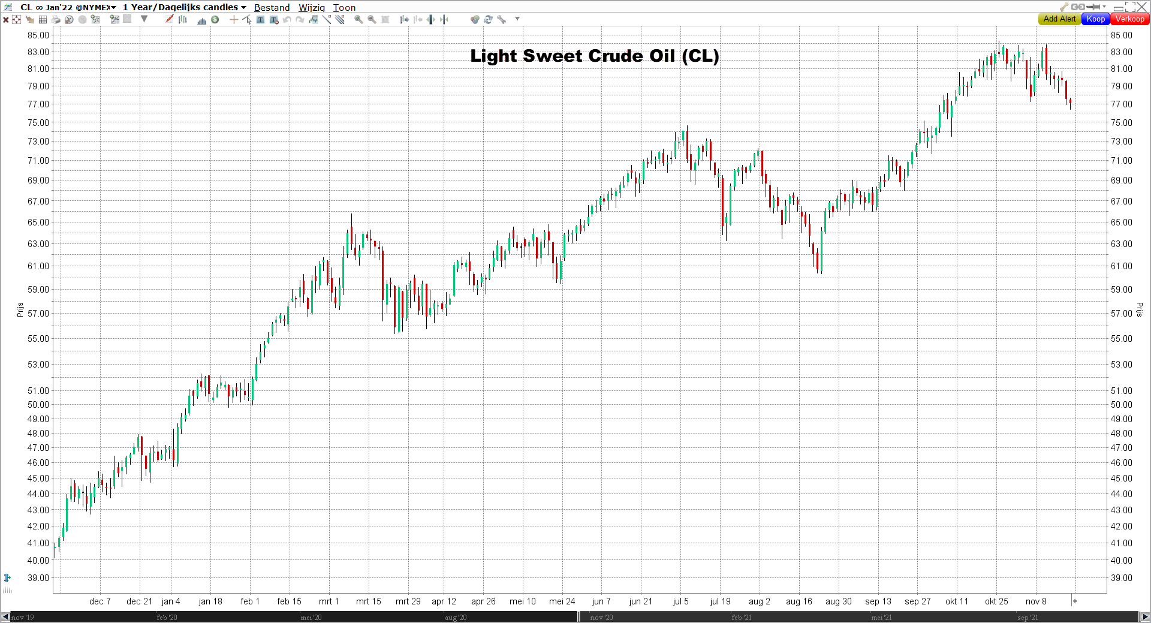Click the printer icon in the toolbar

tap(56, 20)
